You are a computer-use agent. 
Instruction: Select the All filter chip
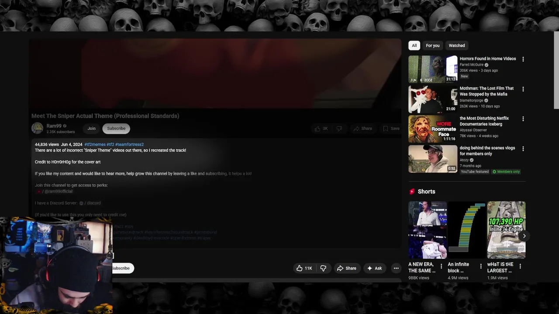click(414, 45)
